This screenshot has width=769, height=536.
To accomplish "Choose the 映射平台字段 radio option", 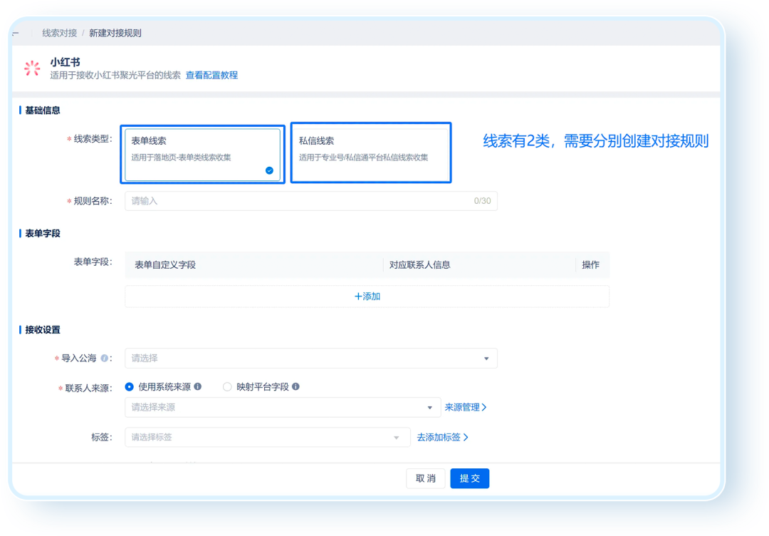I will point(227,387).
